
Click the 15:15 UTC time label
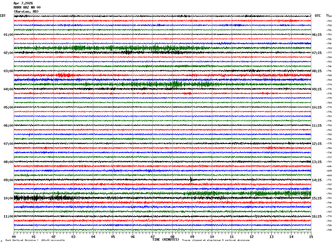coord(317,198)
